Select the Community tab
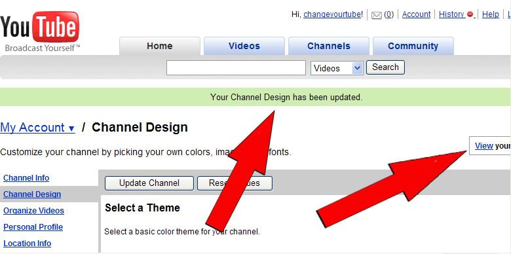This screenshot has width=511, height=254. click(413, 46)
